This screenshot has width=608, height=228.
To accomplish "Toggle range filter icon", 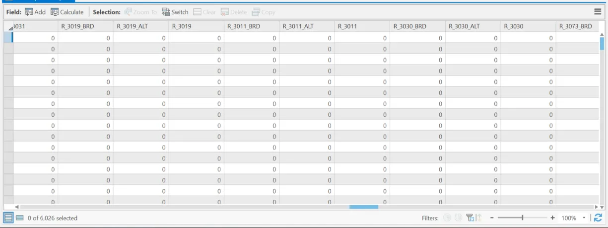I will tap(458, 218).
